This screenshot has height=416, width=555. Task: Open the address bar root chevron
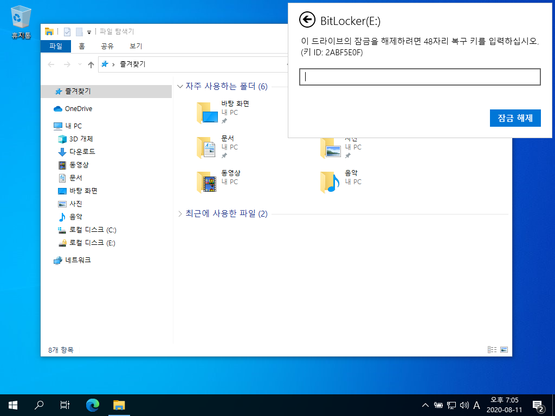pos(113,64)
